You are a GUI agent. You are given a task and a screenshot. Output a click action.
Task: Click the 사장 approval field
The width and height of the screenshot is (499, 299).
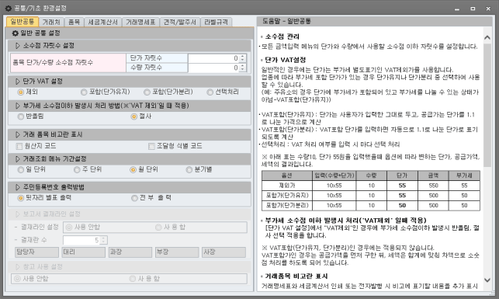click(224, 252)
